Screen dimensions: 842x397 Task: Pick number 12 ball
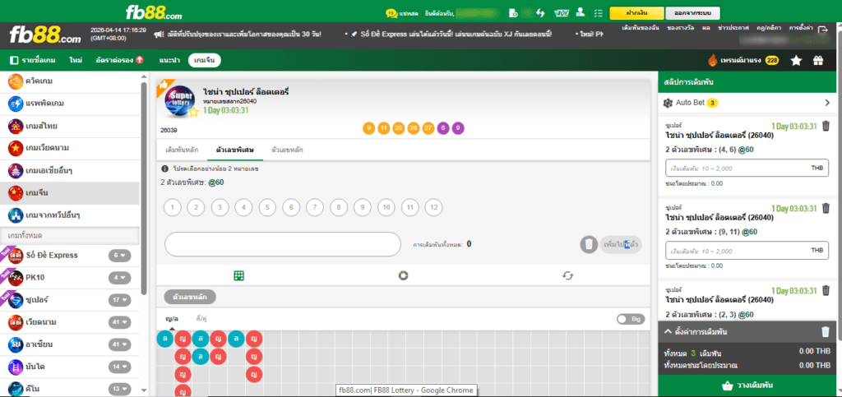[x=434, y=207]
